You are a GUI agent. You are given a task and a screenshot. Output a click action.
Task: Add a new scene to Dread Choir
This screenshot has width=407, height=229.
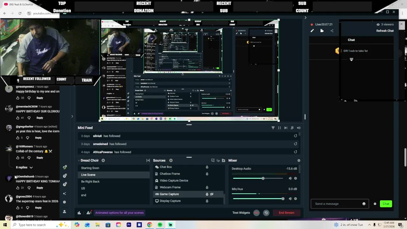(103, 161)
